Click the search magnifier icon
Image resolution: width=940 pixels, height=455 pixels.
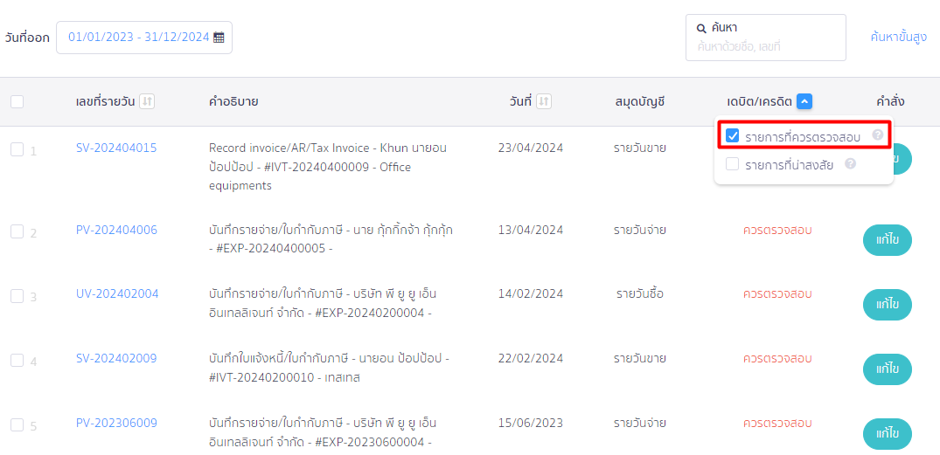(701, 29)
